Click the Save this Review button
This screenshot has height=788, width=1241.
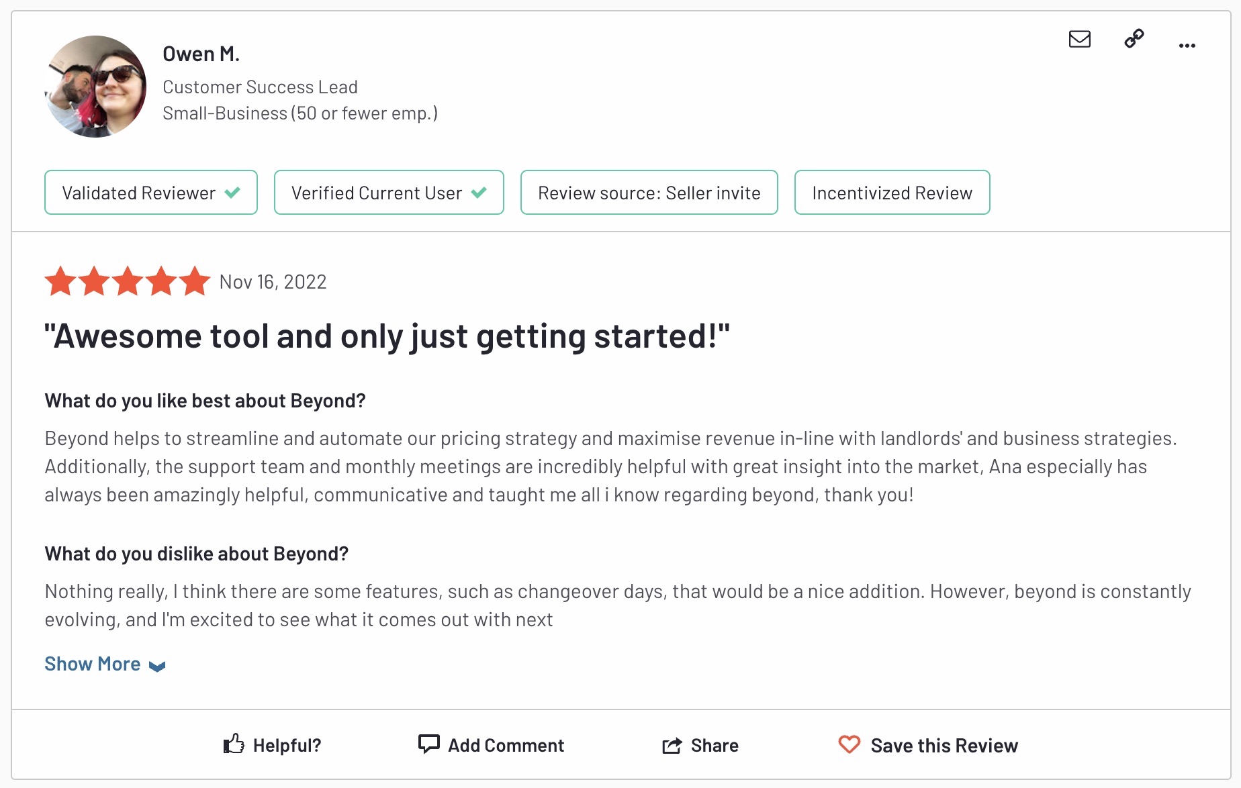(944, 745)
